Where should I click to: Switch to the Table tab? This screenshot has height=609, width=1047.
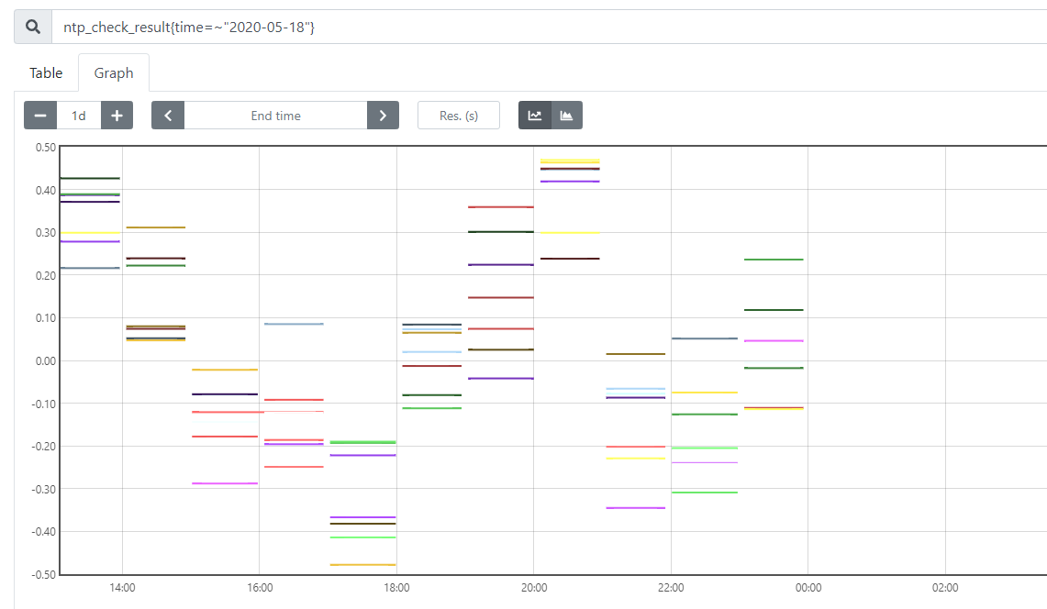pos(45,72)
